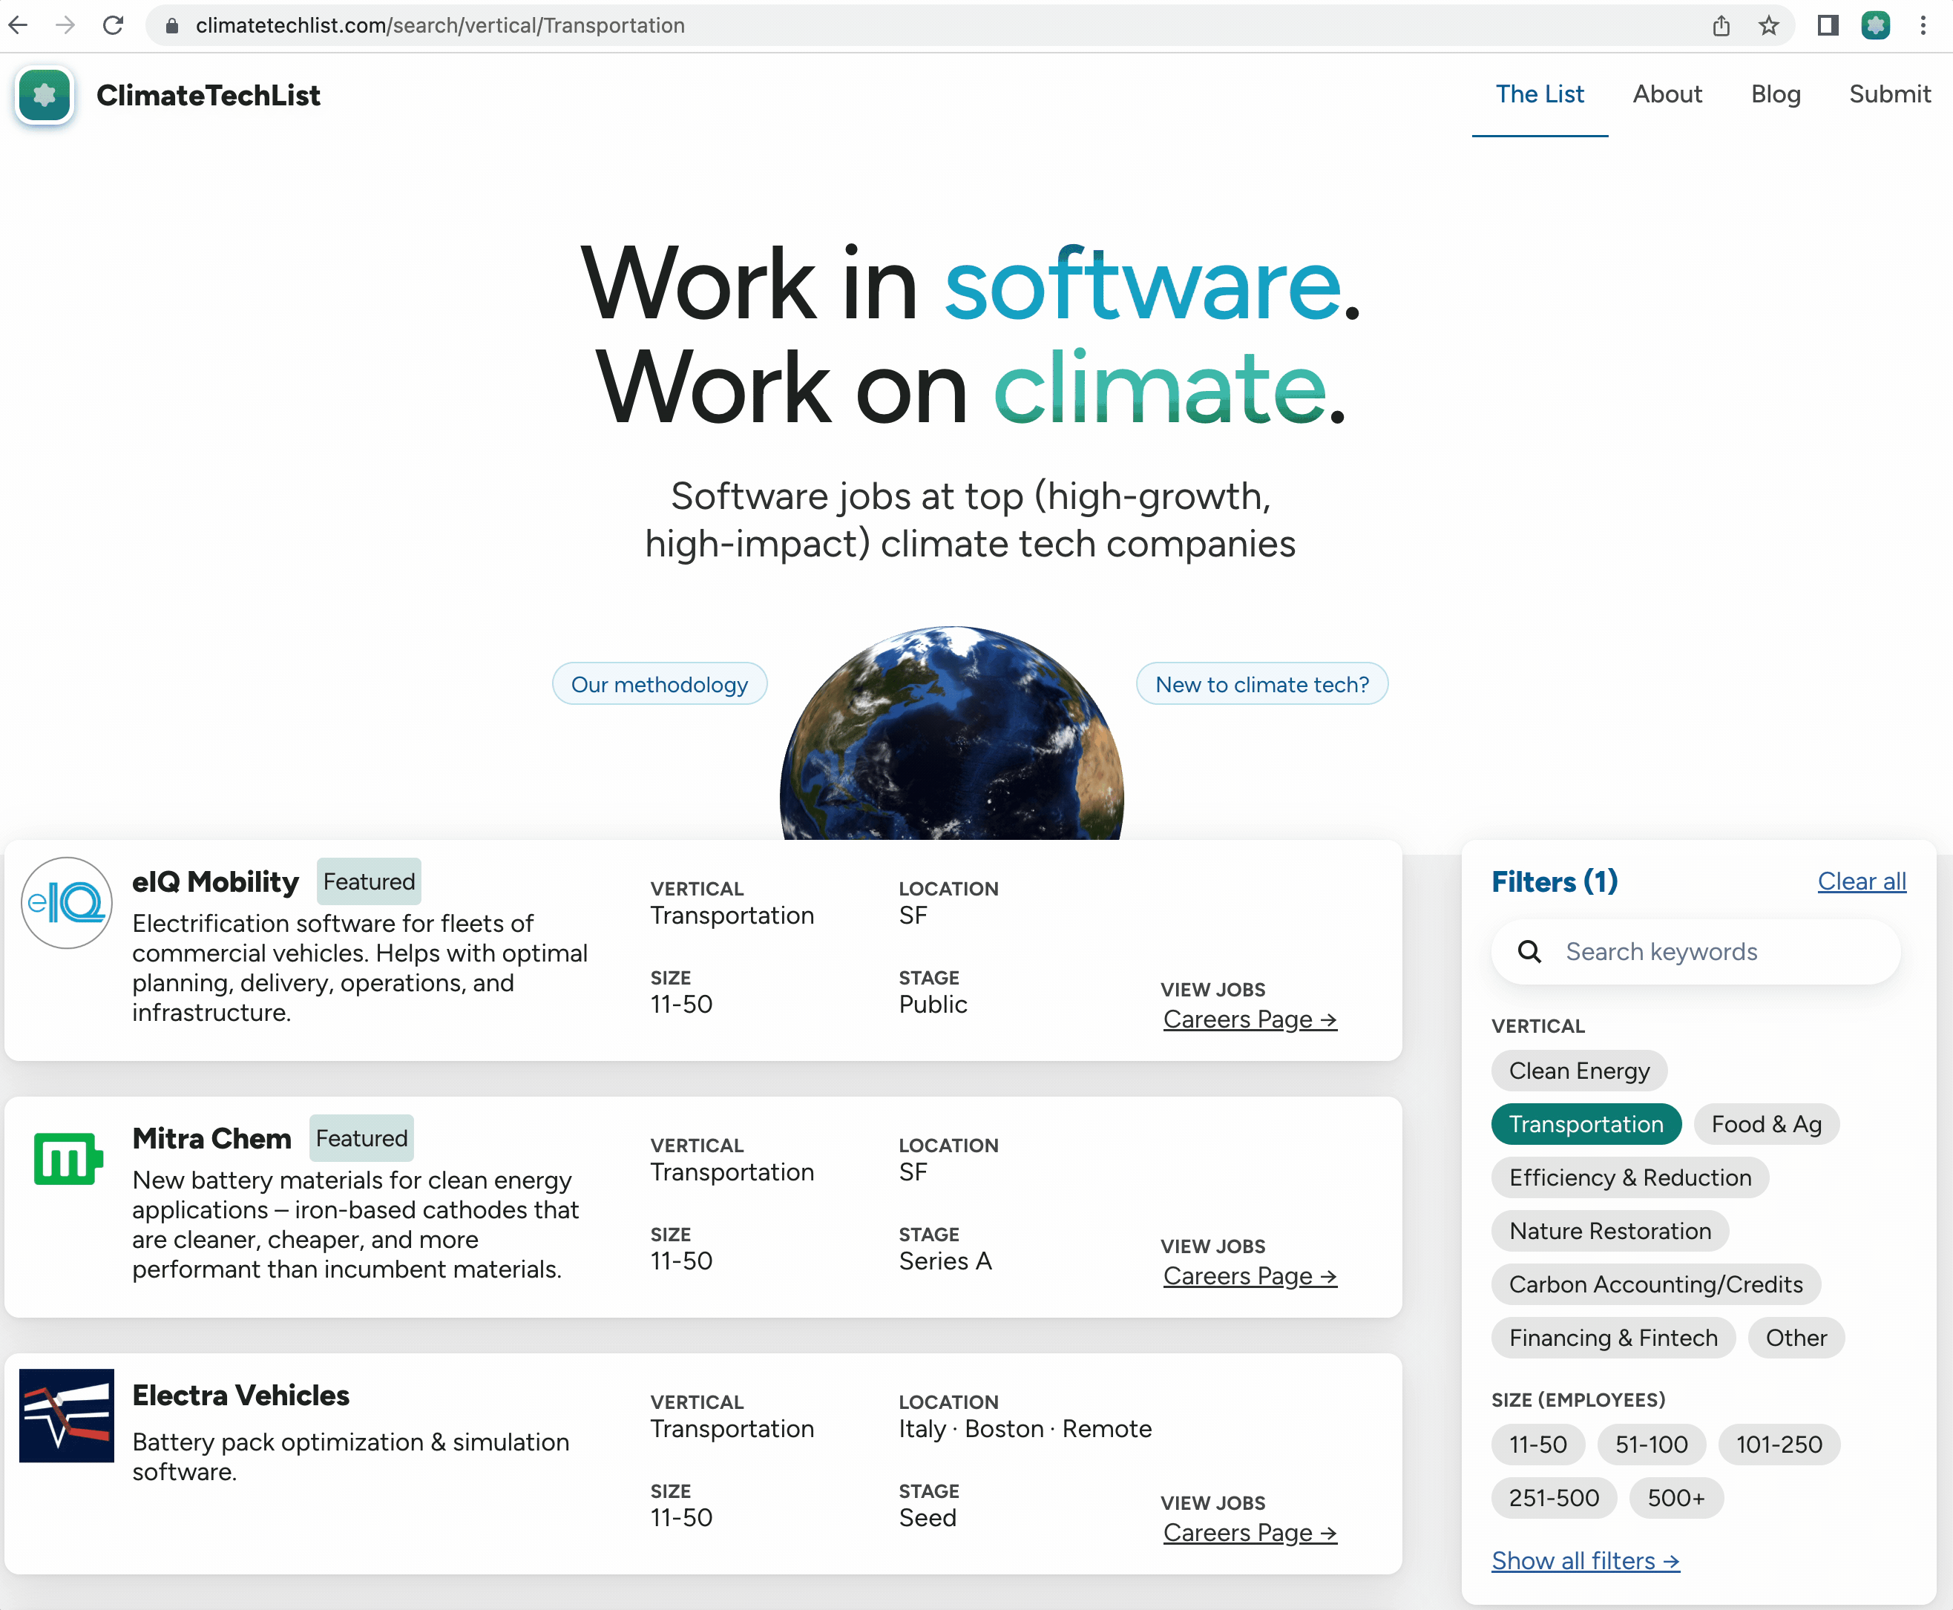Click the ClimateTechList logo icon
Viewport: 1953px width, 1610px height.
point(44,96)
